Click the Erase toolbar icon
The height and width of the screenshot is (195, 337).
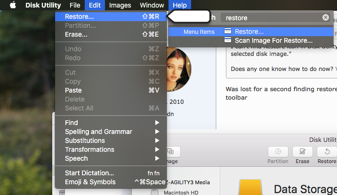[x=302, y=152]
